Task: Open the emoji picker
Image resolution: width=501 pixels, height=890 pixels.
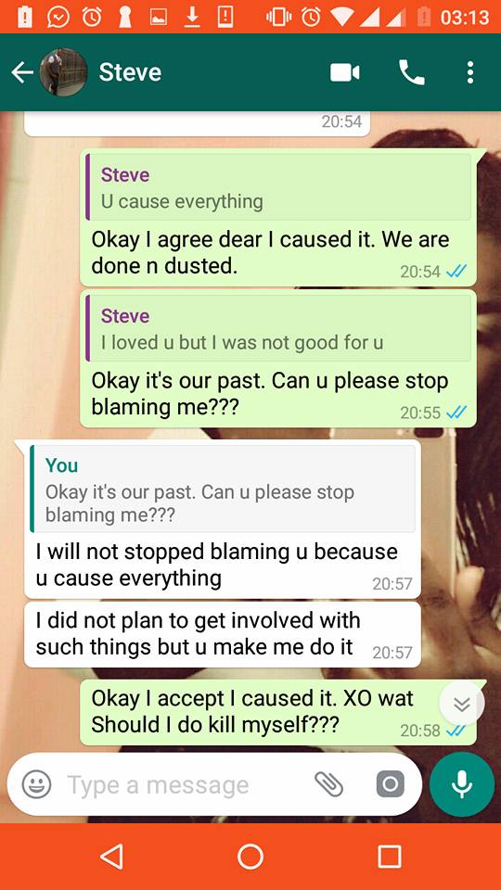Action: 36,784
